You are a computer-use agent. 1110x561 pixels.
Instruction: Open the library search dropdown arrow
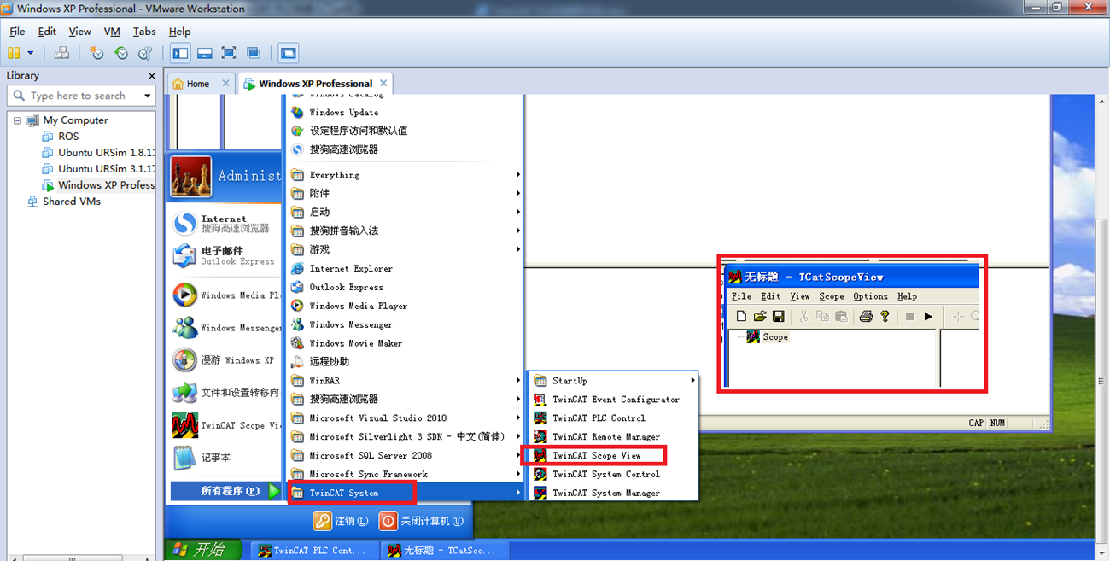(x=147, y=96)
